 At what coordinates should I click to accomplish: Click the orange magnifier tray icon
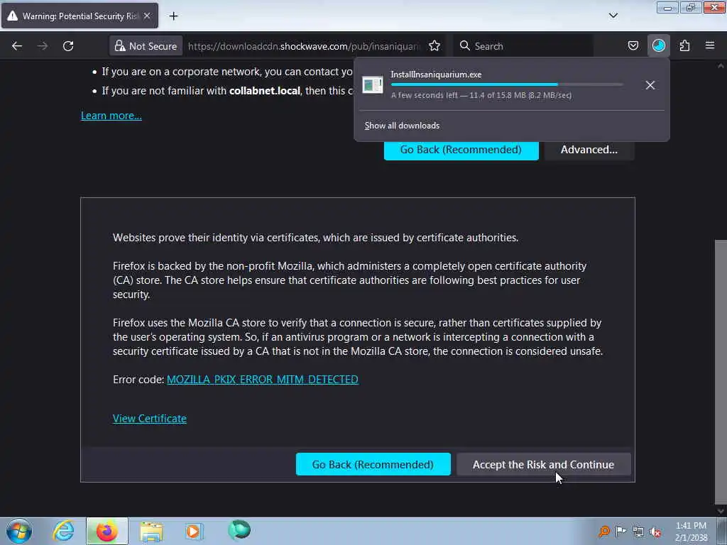pyautogui.click(x=603, y=532)
